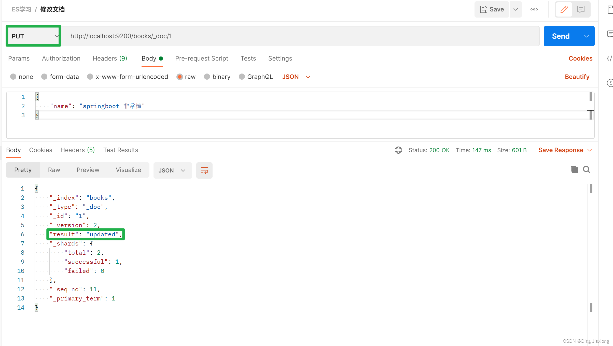
Task: Open the response JSON format dropdown
Action: [x=173, y=170]
